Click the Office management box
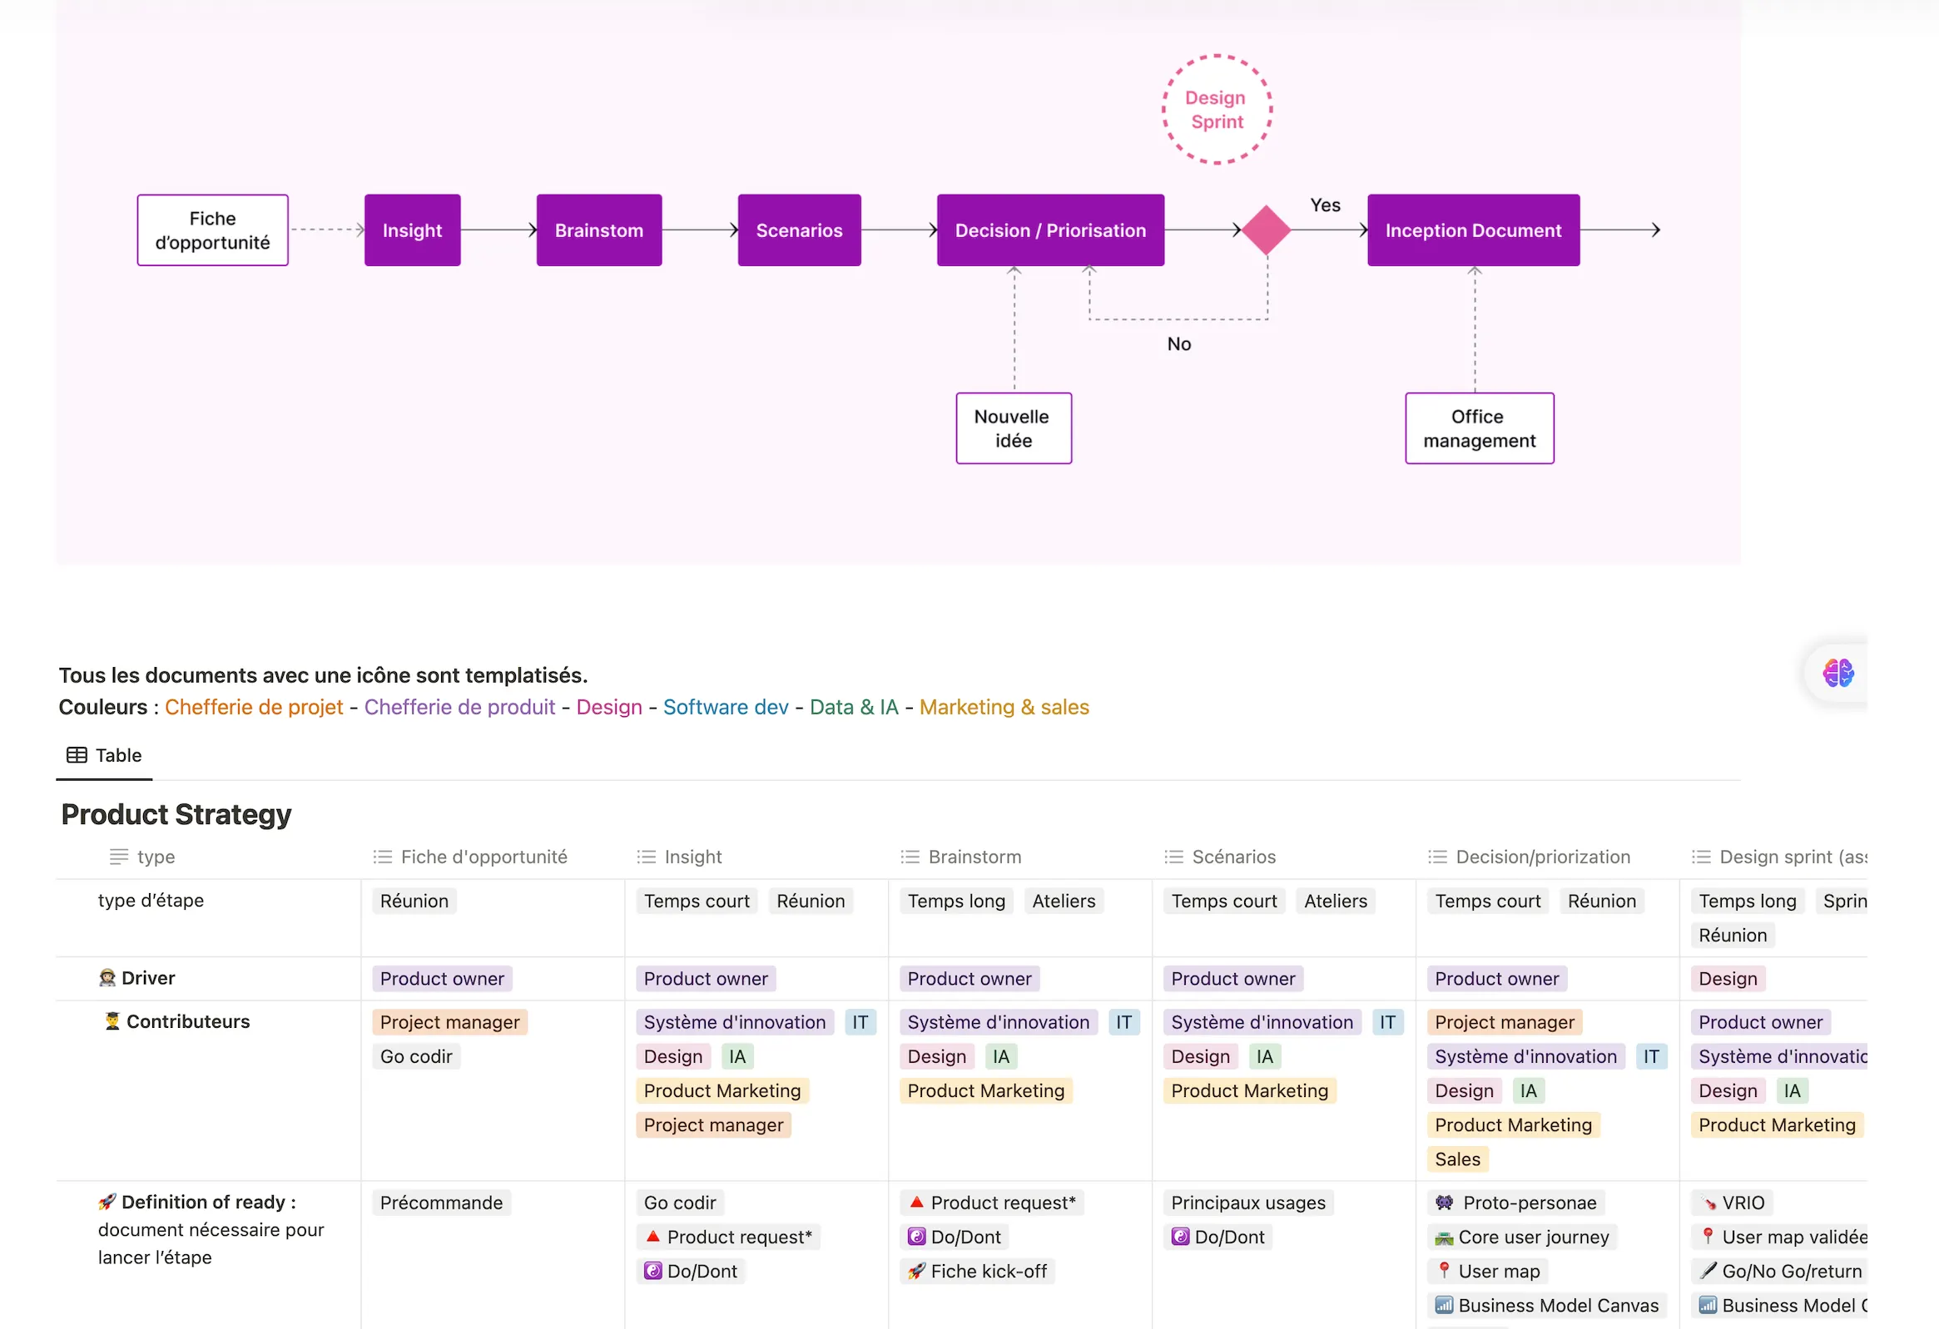 point(1480,428)
